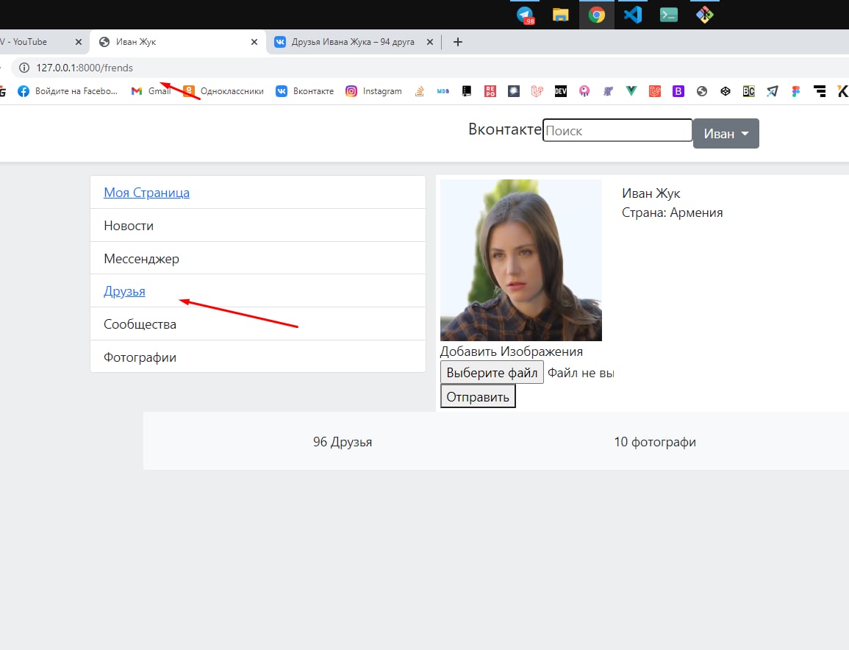Open the MDB bookmark icon
Viewport: 849px width, 650px height.
coord(443,91)
